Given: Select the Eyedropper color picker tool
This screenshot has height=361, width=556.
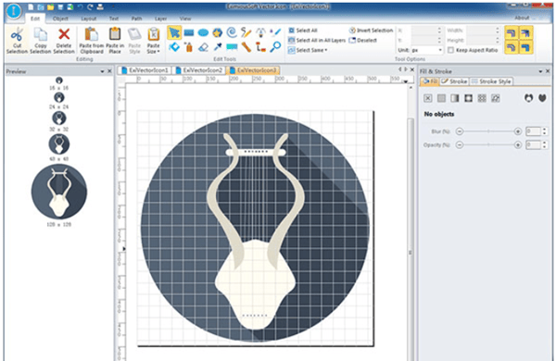Looking at the screenshot, I should coord(218,47).
